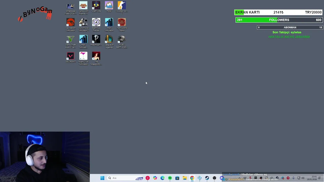Click the ByNoGam logo overlay

[x=35, y=14]
